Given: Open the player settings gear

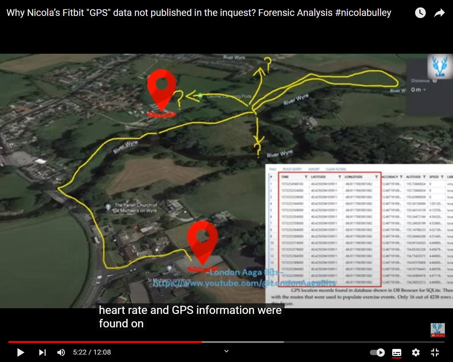Looking at the screenshot, I should point(416,352).
